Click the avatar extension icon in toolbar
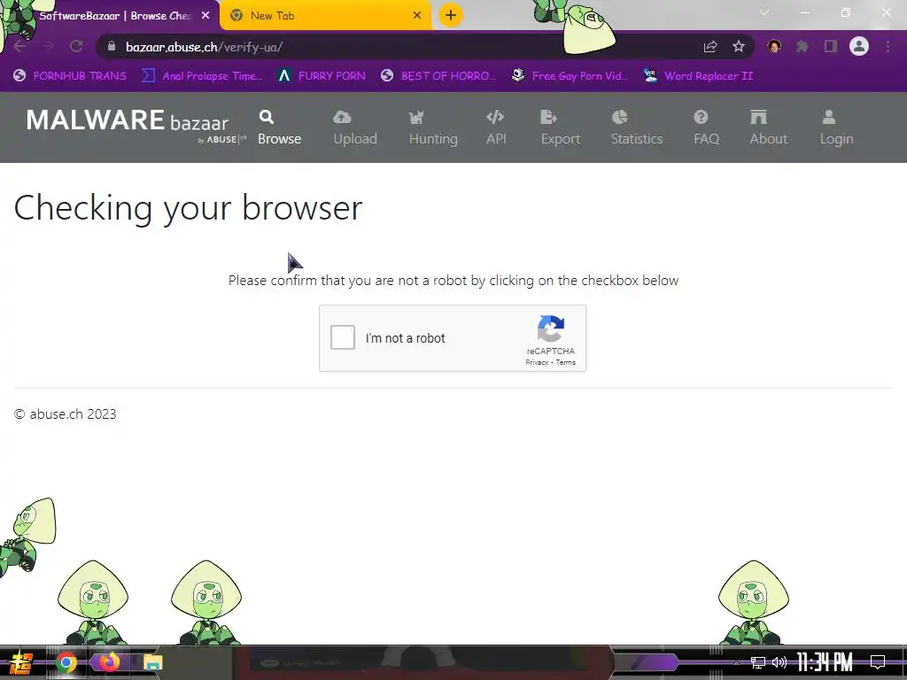Viewport: 907px width, 680px height. point(774,46)
